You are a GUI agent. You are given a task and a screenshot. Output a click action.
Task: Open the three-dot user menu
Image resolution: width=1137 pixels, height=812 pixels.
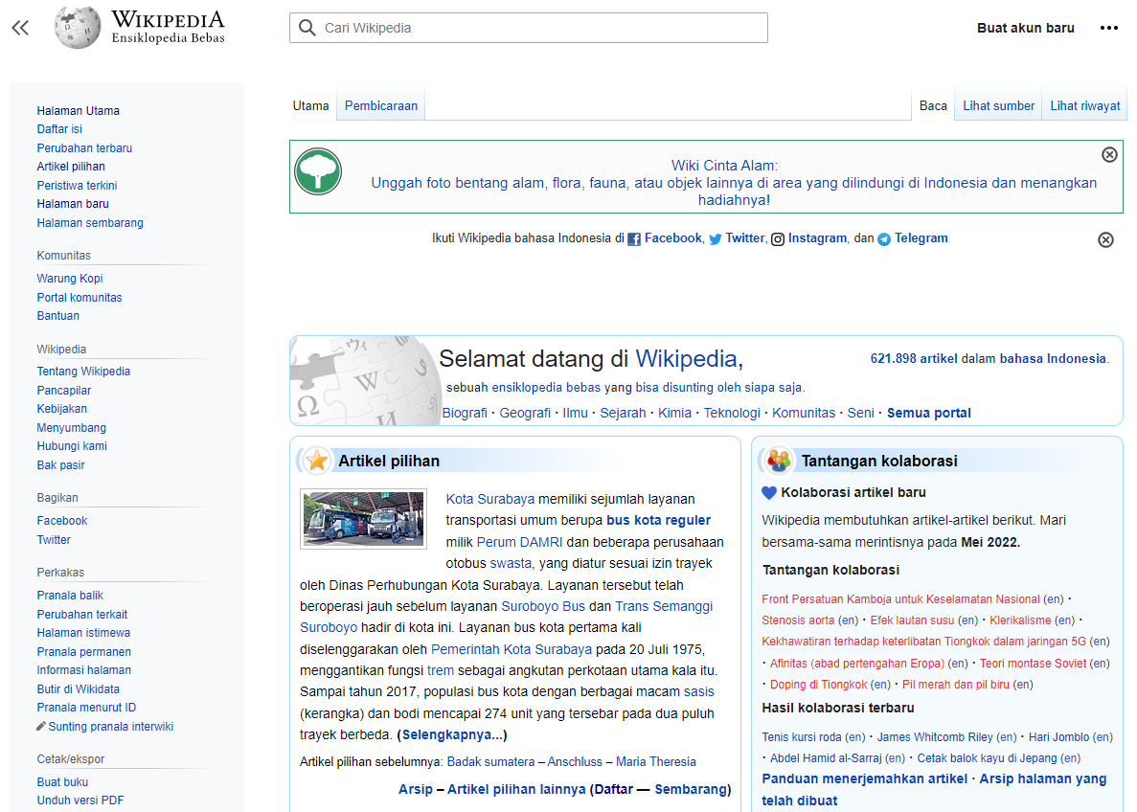[1108, 28]
